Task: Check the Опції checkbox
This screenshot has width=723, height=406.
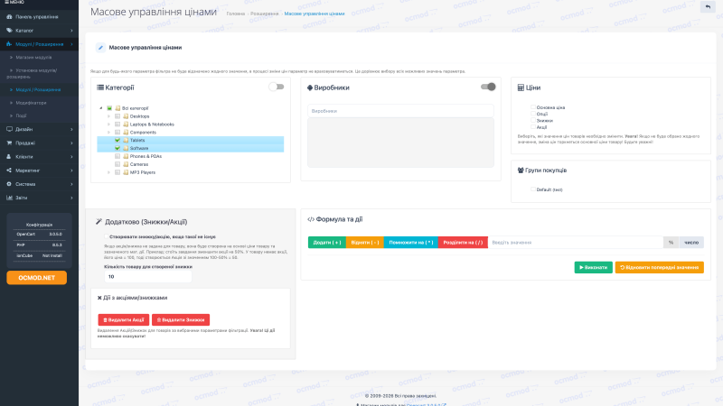Action: point(532,114)
